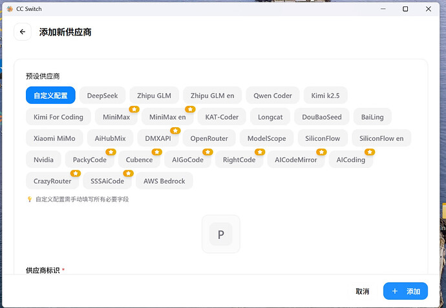446x308 pixels.
Task: Select KAT-Coder preset
Action: (x=222, y=117)
